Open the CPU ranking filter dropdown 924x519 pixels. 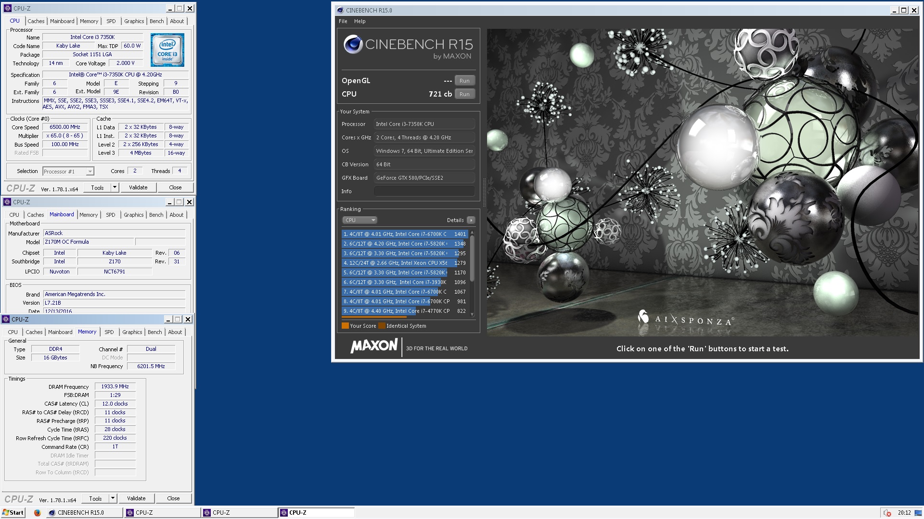coord(359,220)
